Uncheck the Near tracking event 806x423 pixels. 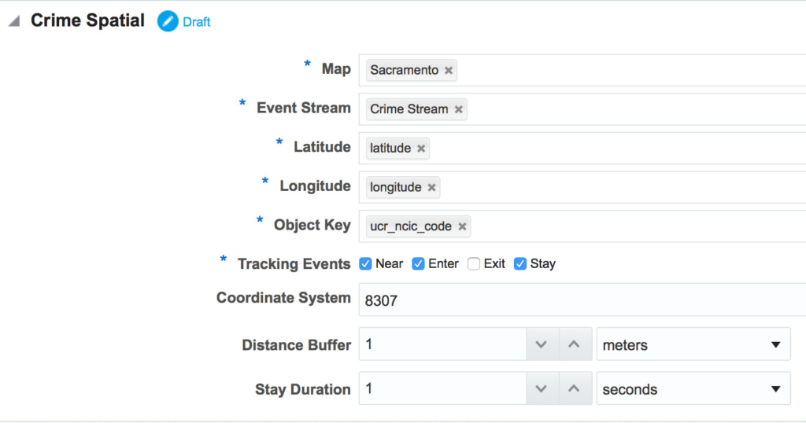(x=365, y=264)
